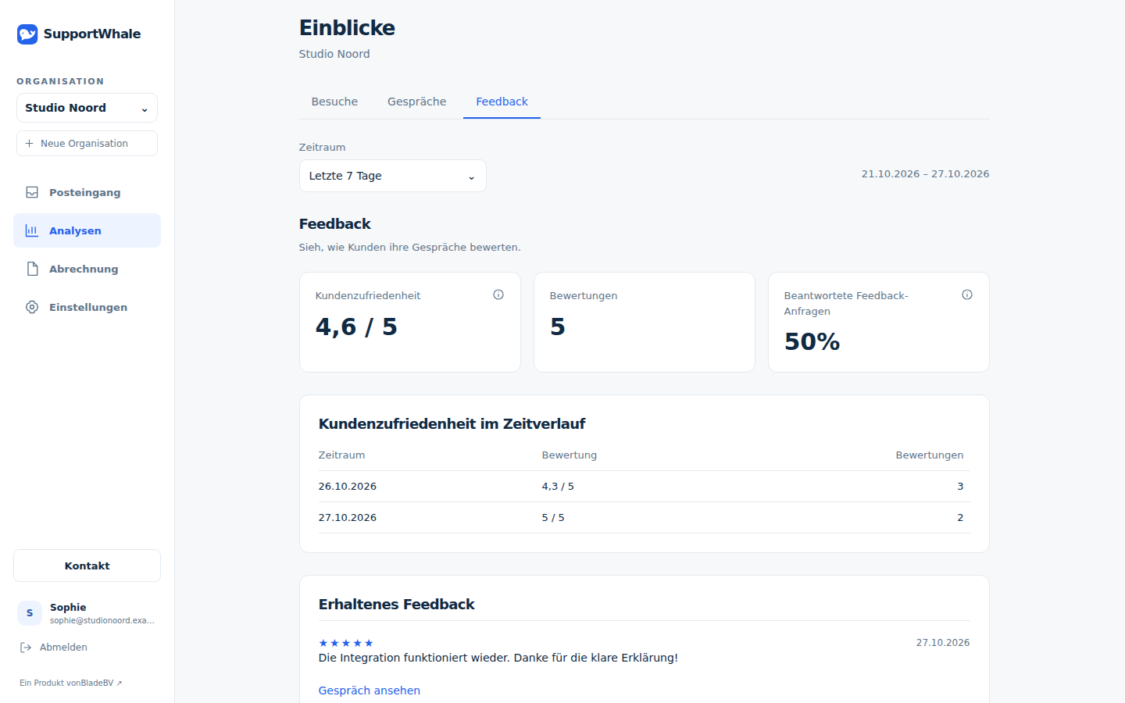Switch to the Besuche tab
Screen dimensions: 1125x703
tap(334, 102)
